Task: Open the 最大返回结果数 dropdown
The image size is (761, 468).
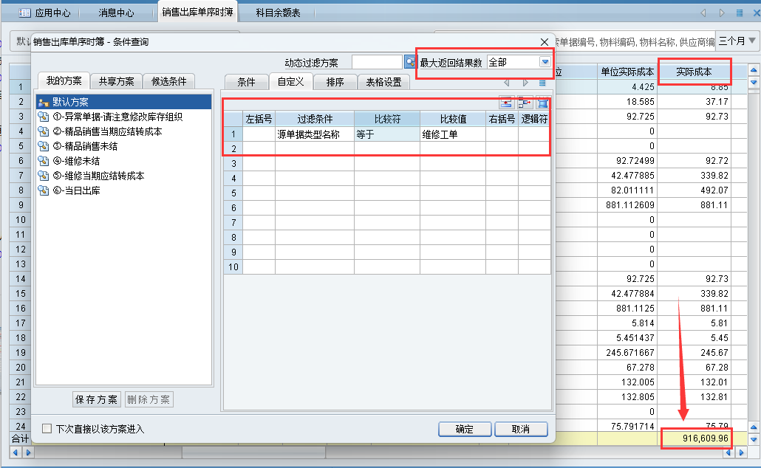Action: click(x=545, y=63)
